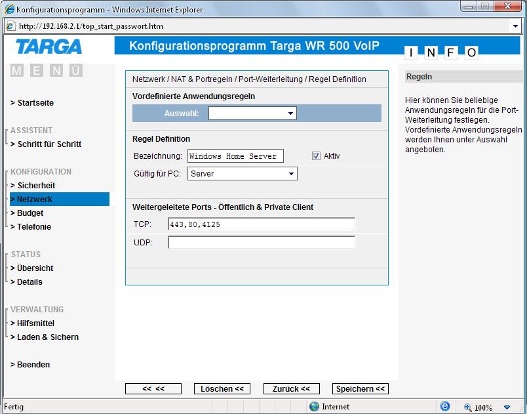Open the address bar history dropdown

tap(515, 26)
